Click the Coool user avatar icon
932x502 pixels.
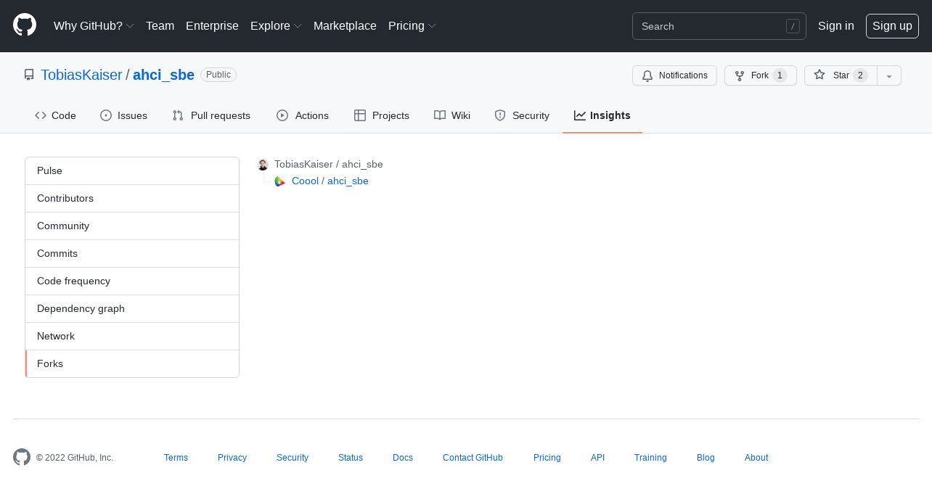(x=279, y=181)
